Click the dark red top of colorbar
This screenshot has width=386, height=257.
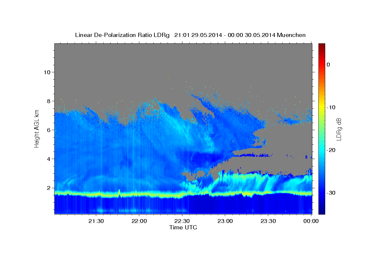click(x=322, y=46)
